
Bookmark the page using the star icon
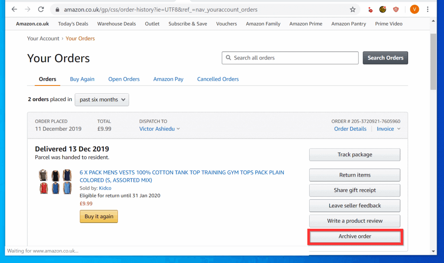353,9
